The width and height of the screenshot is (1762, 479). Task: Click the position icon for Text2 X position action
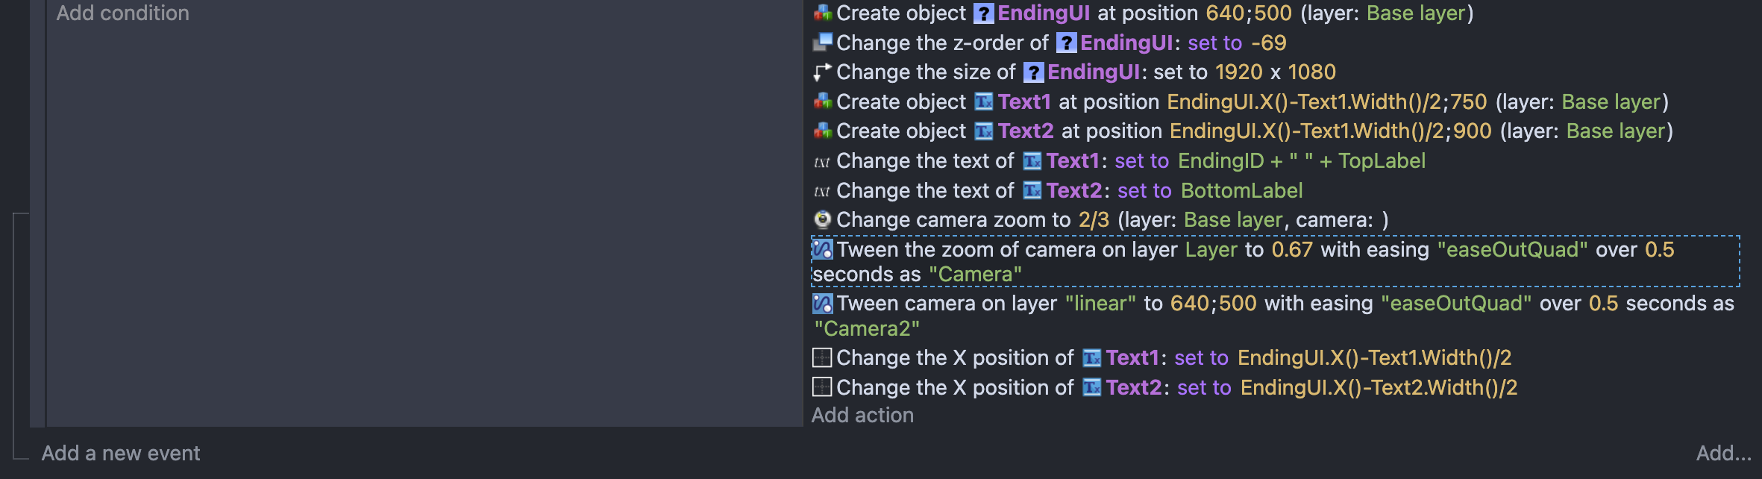822,387
